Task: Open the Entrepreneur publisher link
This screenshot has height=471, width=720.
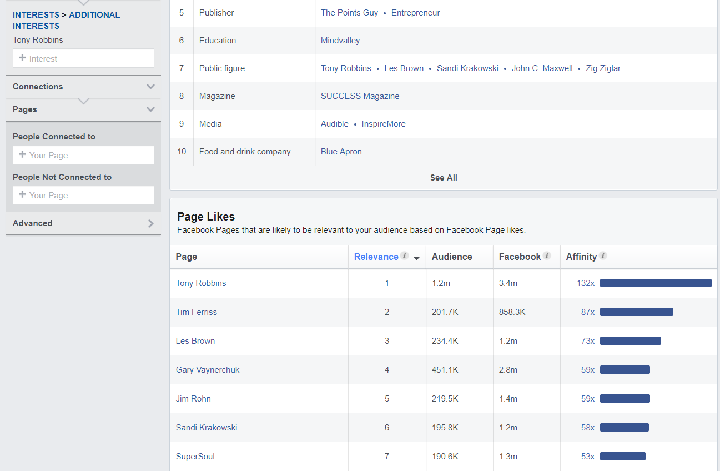Action: click(x=416, y=13)
